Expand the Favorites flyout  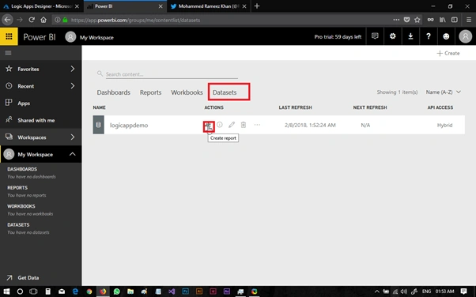[73, 69]
